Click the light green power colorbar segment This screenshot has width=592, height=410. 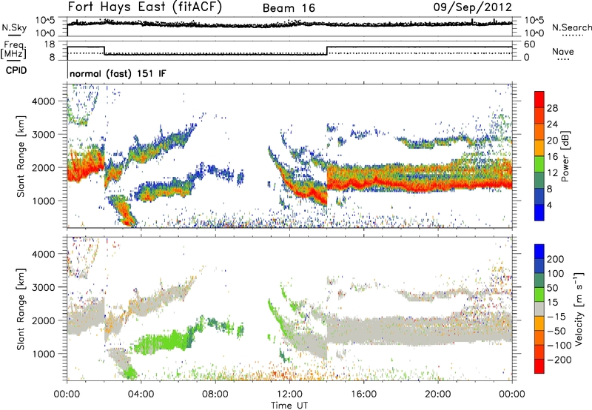pos(539,164)
